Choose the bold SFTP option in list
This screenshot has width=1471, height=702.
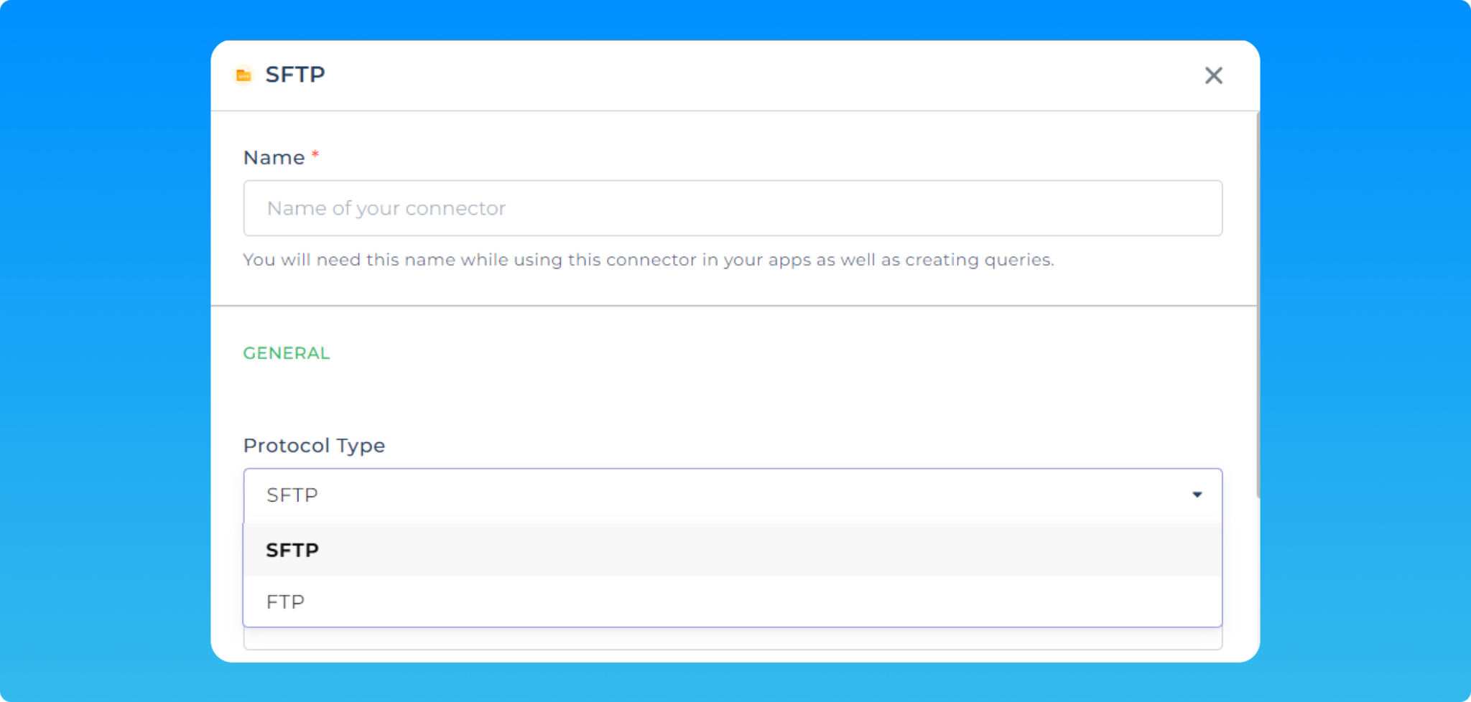point(292,550)
